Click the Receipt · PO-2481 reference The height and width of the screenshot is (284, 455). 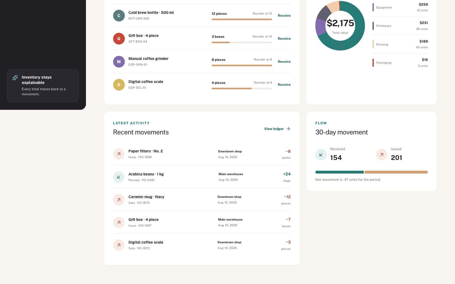pos(142,180)
